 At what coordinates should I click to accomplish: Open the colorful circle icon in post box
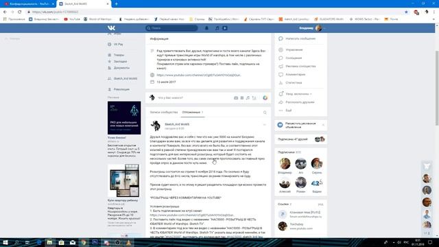coord(265,97)
